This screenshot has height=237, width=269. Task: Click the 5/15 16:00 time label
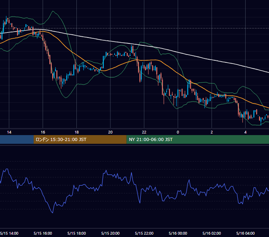coord(43,233)
